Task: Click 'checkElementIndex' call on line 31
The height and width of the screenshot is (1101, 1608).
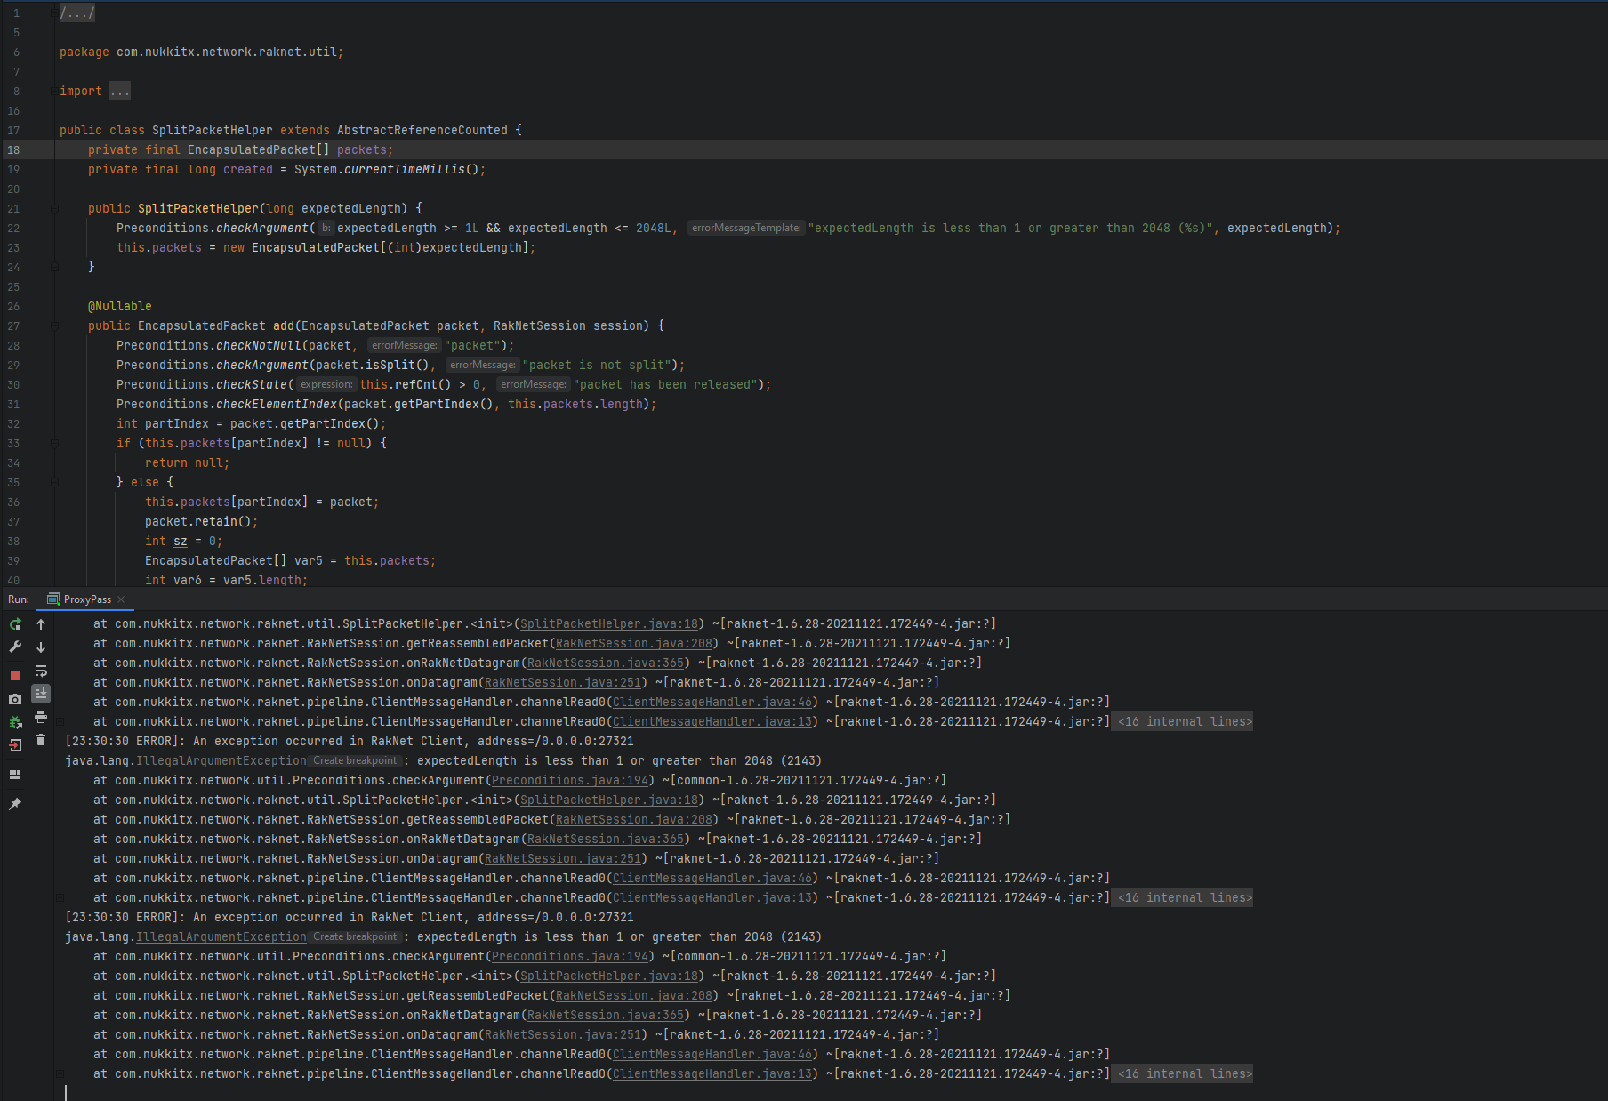Action: point(277,404)
